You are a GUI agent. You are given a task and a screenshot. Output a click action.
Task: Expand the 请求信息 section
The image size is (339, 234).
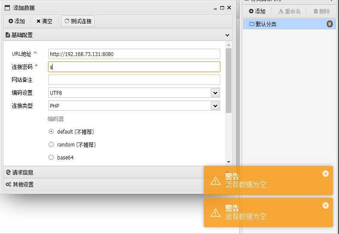point(104,172)
